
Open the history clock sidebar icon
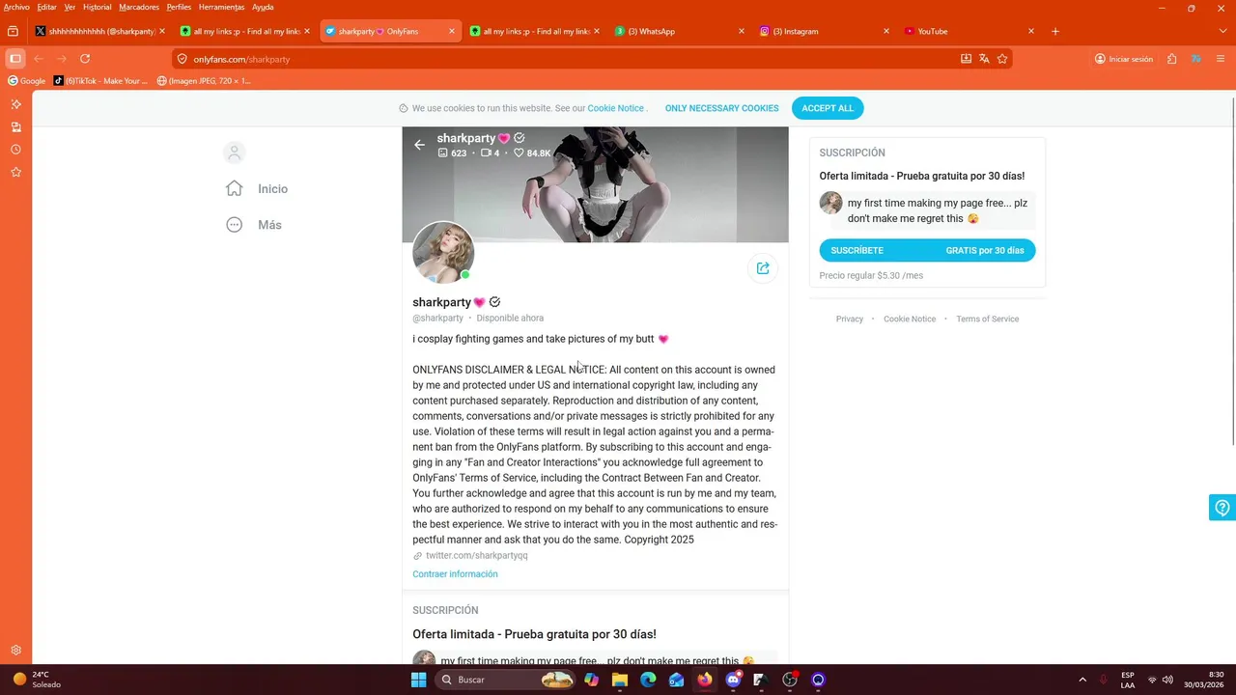coord(15,150)
